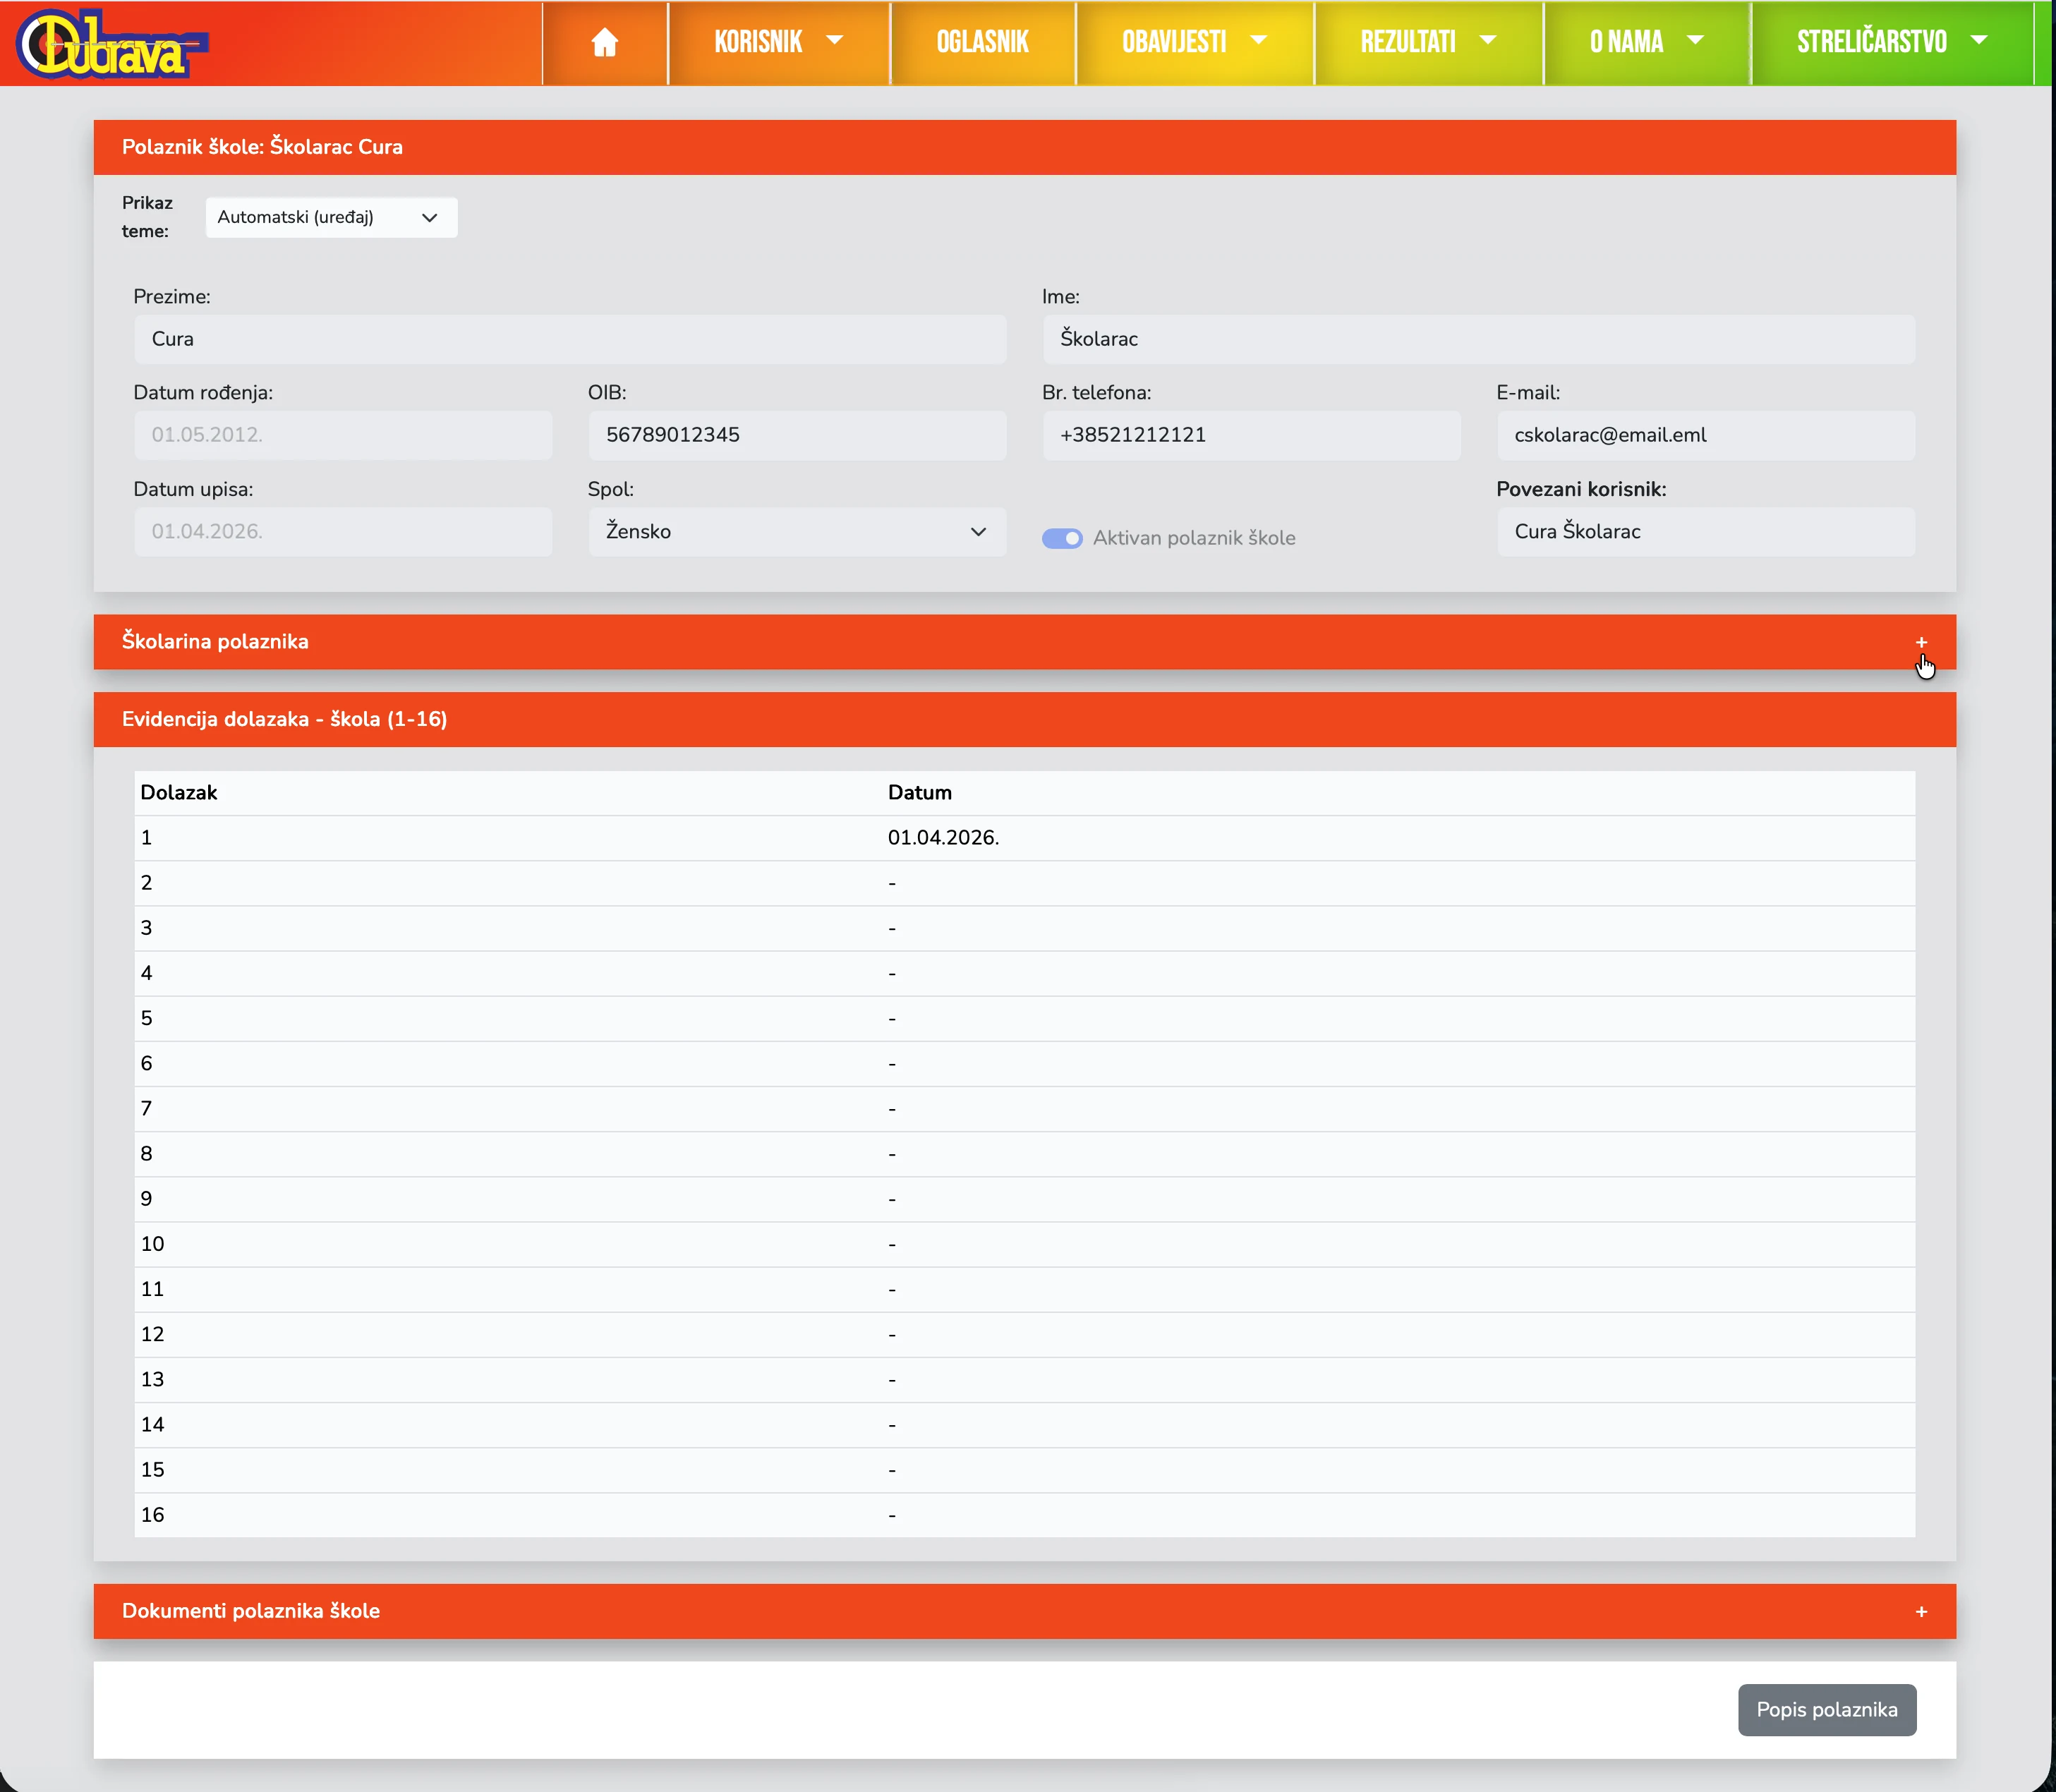
Task: Click the Br. telefona field
Action: (1250, 435)
